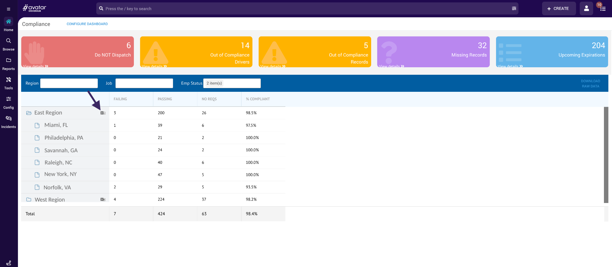Viewport: 612px width, 267px height.
Task: Click Configure Dashboard link
Action: click(x=87, y=24)
